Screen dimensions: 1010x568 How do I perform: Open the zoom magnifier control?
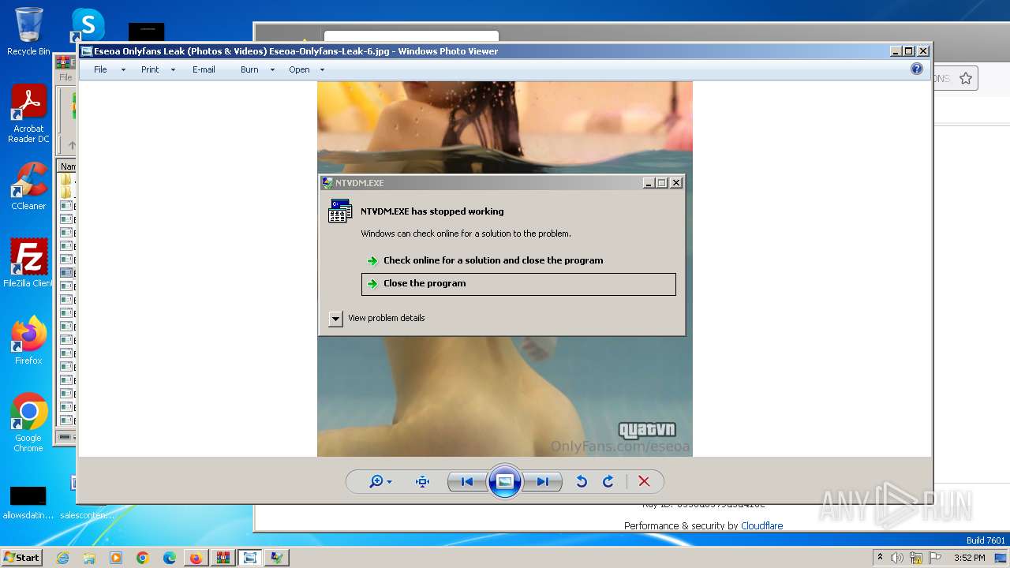pos(376,481)
